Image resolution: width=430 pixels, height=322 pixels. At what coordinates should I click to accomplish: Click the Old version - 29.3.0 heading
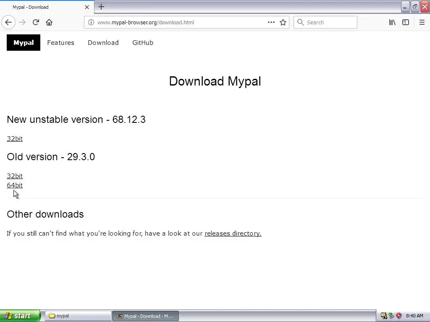click(x=51, y=157)
